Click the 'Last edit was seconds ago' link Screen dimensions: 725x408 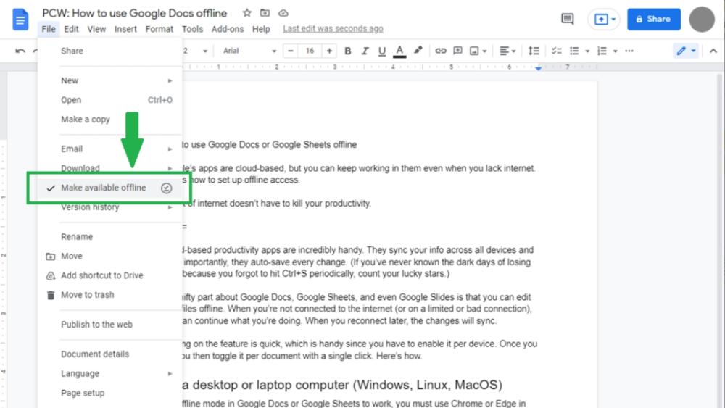coord(333,29)
